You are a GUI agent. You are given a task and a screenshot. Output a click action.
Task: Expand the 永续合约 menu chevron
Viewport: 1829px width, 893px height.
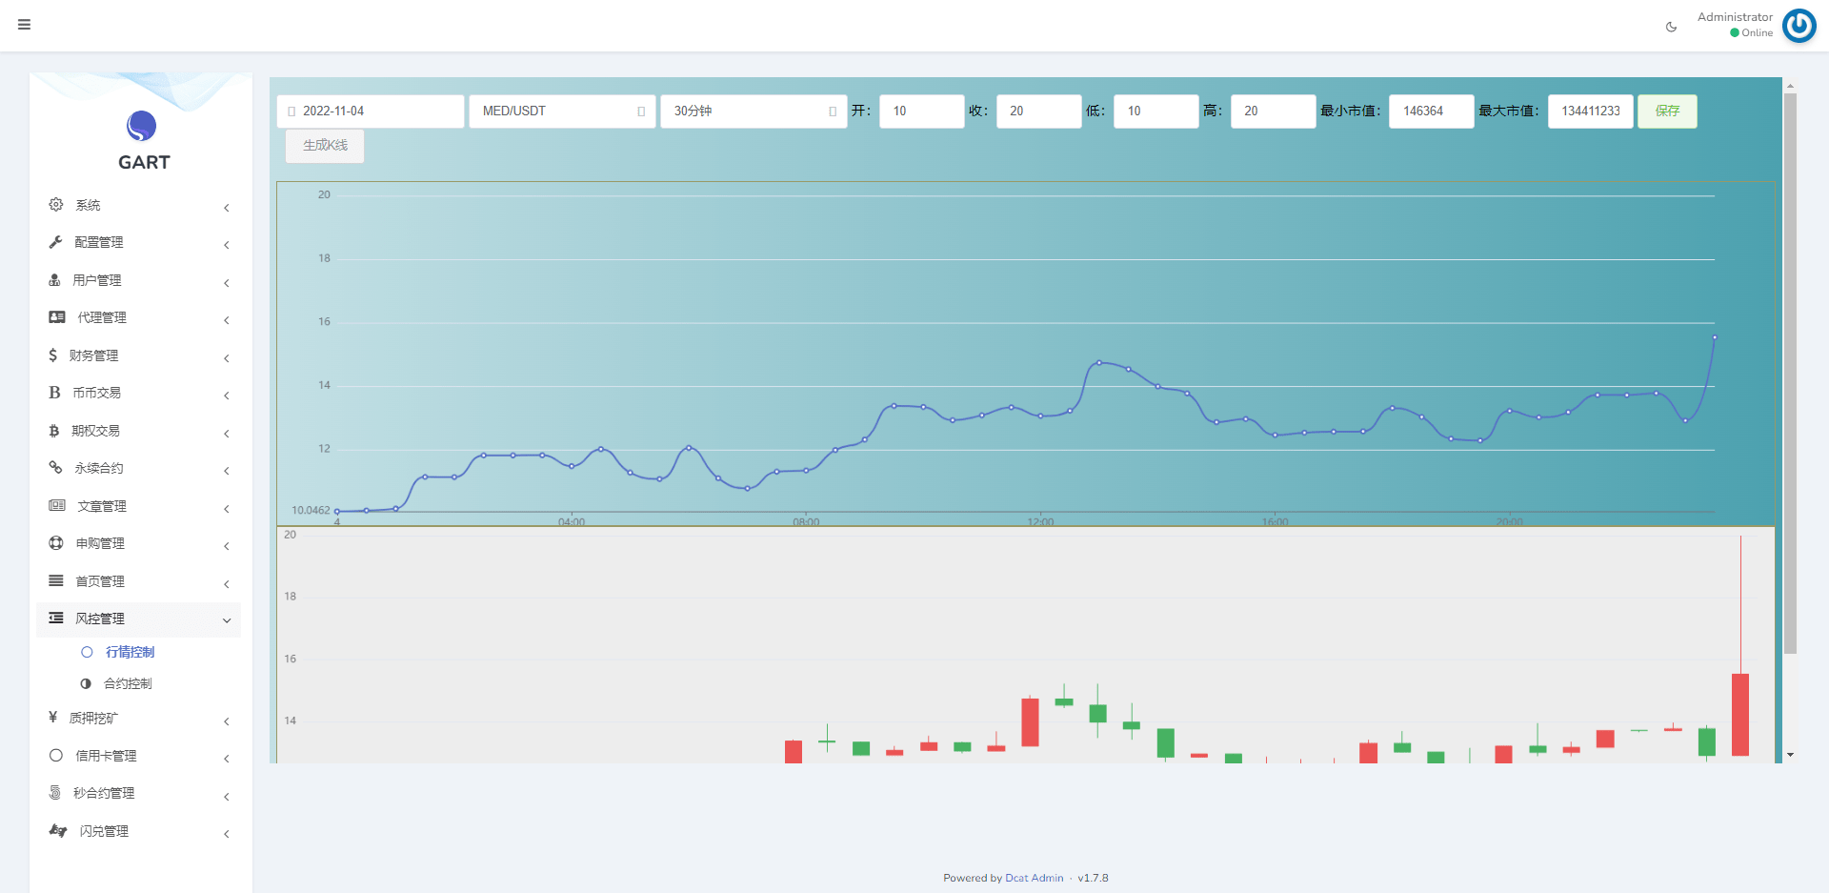227,470
